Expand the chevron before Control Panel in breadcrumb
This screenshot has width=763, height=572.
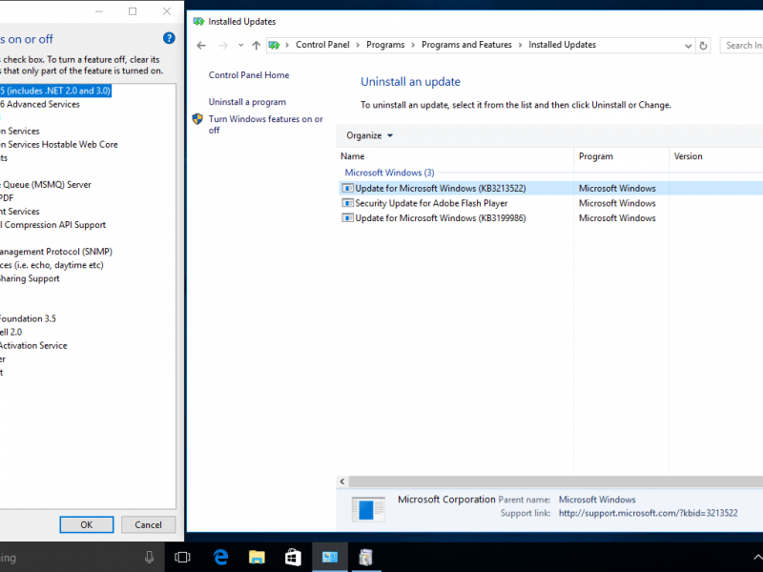coord(287,45)
